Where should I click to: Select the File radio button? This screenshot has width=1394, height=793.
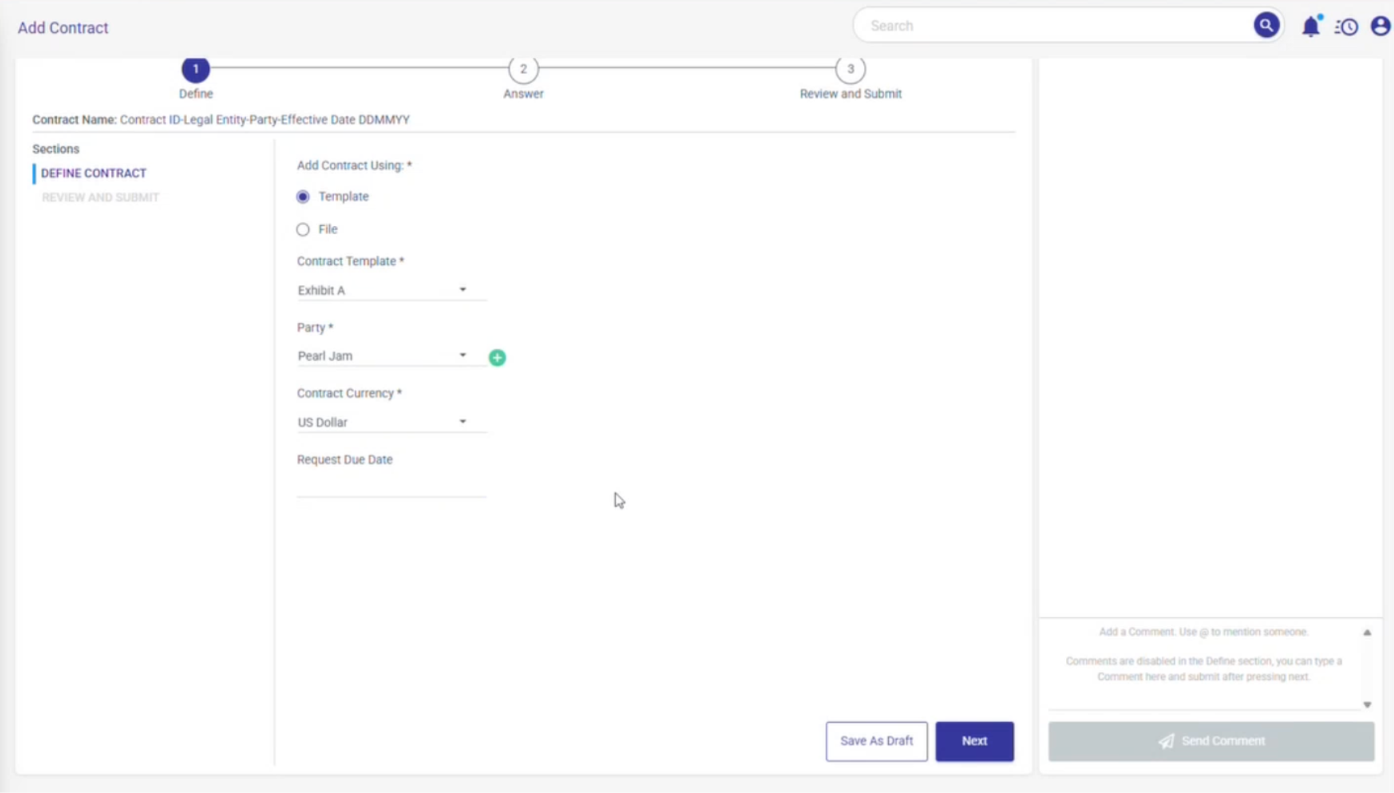(303, 229)
